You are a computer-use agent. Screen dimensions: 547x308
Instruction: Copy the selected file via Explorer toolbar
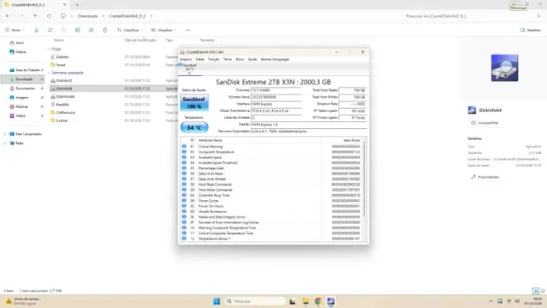50,30
